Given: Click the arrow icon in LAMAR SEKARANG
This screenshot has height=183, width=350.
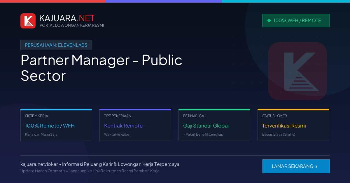Looking at the screenshot, I should [x=316, y=166].
